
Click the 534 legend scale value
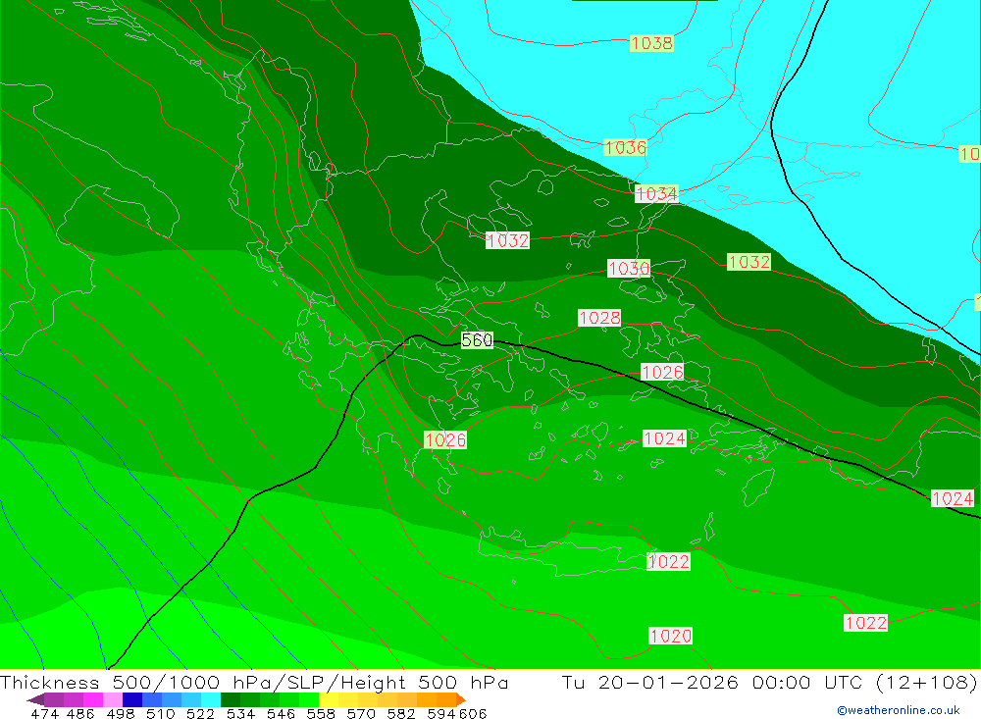(240, 713)
